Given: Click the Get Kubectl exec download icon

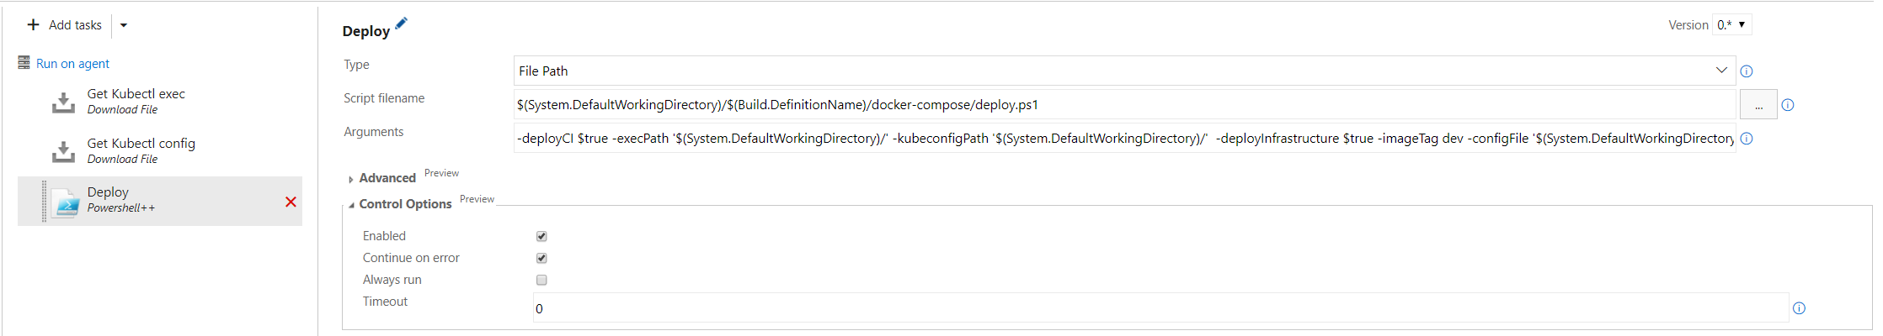Looking at the screenshot, I should click(x=63, y=102).
